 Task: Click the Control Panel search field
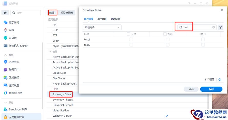tap(26, 13)
